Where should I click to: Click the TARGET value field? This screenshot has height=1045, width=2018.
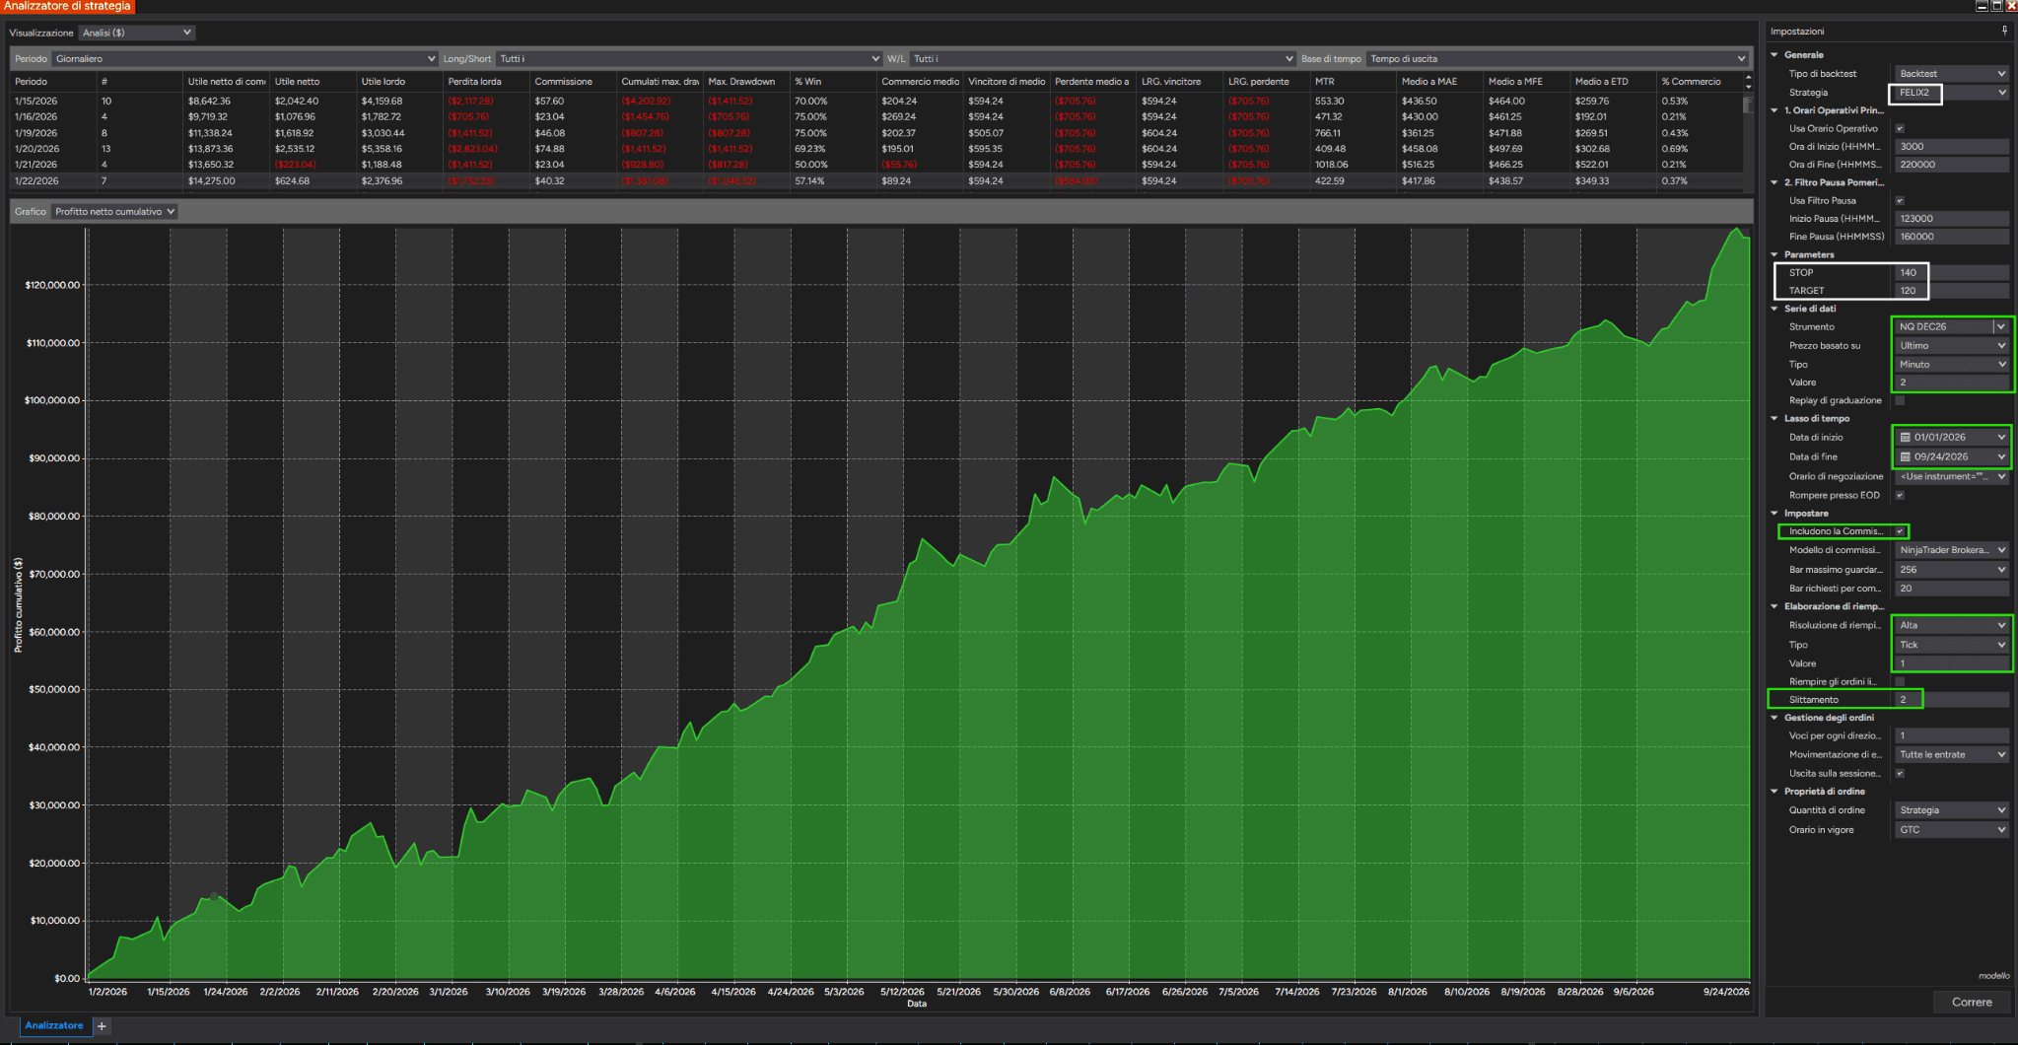(1952, 291)
